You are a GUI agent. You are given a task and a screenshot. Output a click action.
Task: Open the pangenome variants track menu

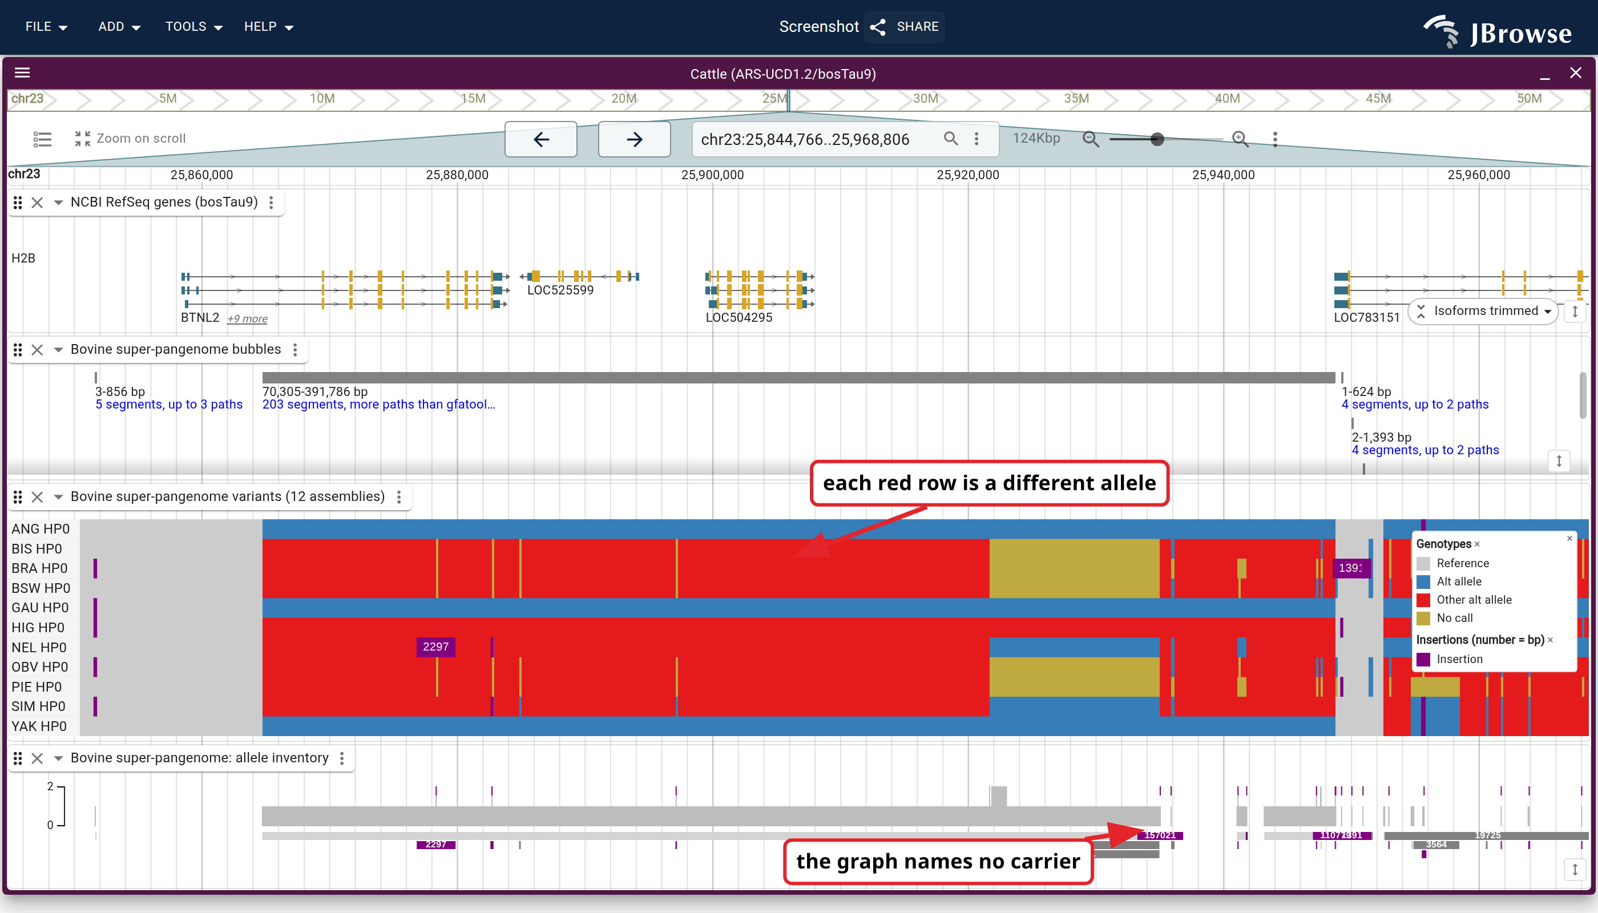click(399, 497)
